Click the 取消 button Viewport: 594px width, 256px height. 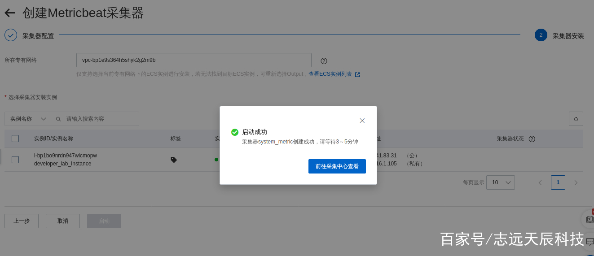point(63,221)
